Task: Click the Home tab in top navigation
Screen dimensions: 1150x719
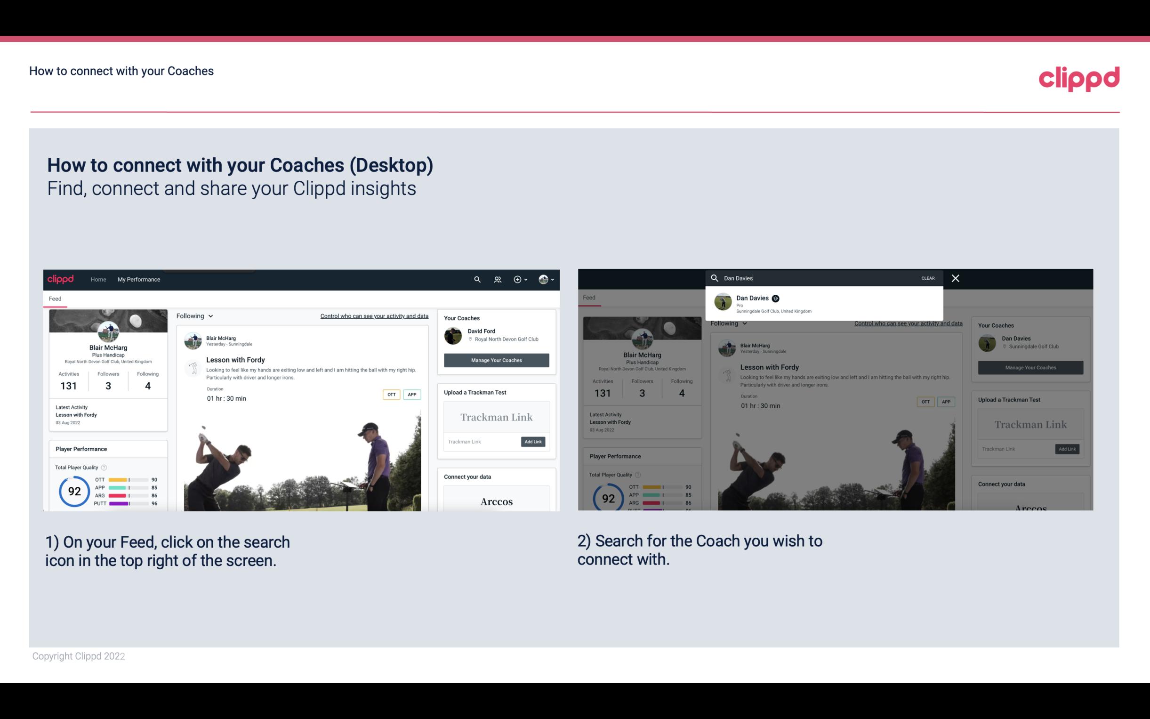Action: 98,279
